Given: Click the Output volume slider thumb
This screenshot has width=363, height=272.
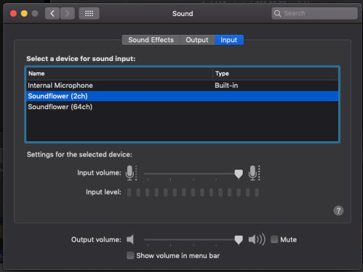Looking at the screenshot, I should click(x=239, y=240).
